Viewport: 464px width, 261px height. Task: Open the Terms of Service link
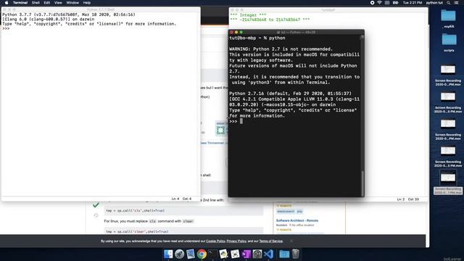270,241
